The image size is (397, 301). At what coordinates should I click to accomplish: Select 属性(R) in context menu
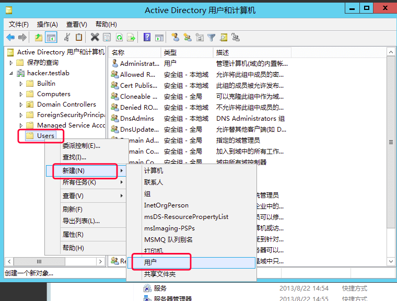(86, 234)
